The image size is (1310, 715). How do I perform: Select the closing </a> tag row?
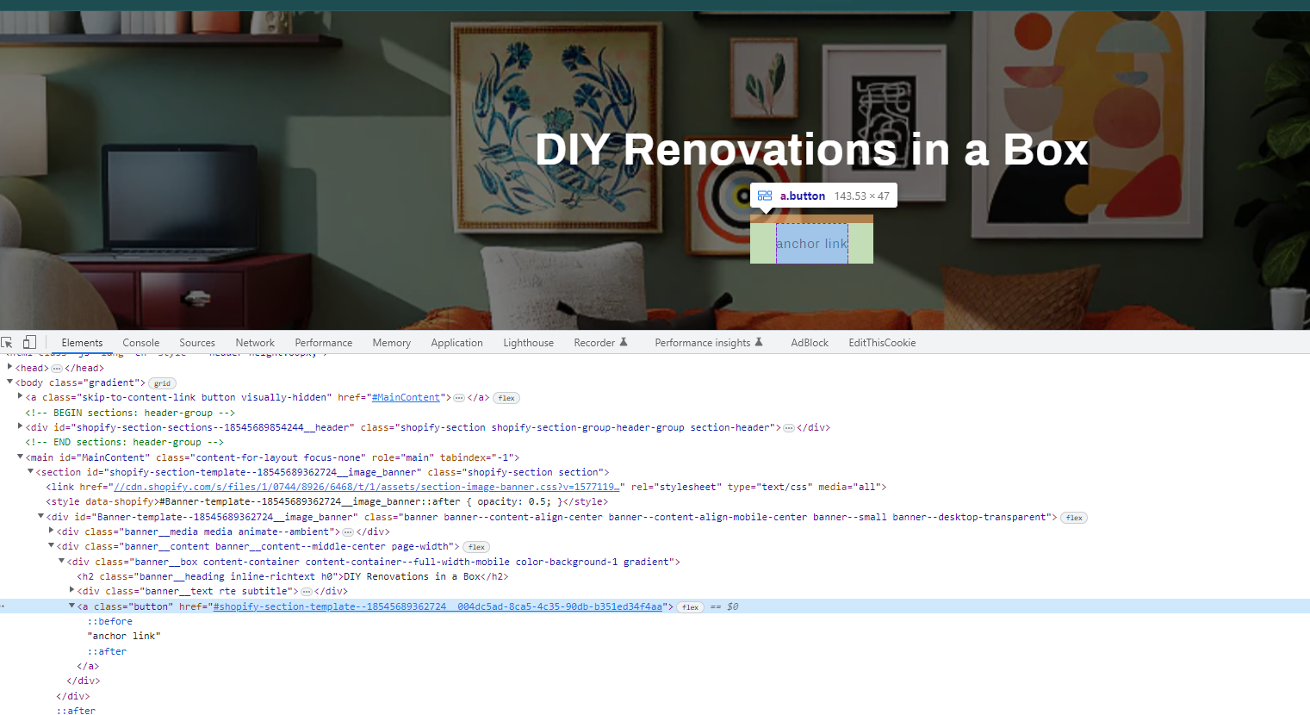(88, 666)
